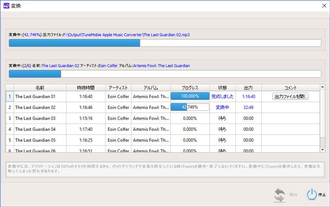Click Eoin Colfer artist cell in row 3
Image resolution: width=330 pixels, height=207 pixels.
pyautogui.click(x=118, y=118)
